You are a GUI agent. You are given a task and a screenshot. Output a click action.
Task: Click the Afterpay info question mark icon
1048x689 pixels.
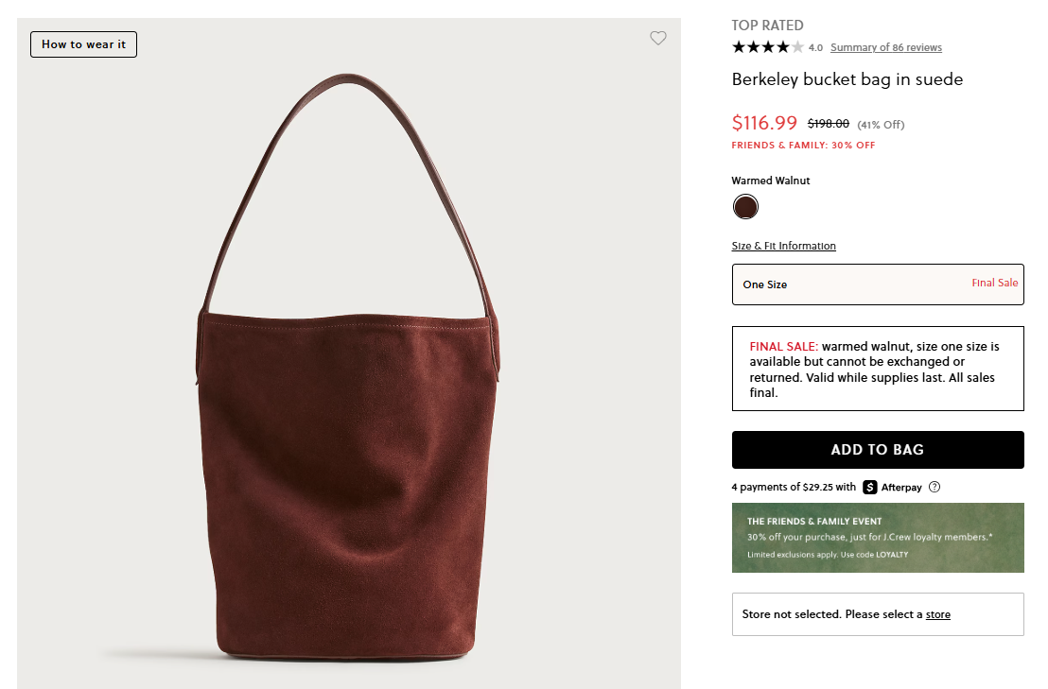point(934,488)
